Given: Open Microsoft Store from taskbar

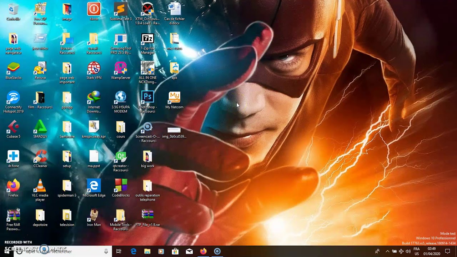Looking at the screenshot, I should coord(175,251).
